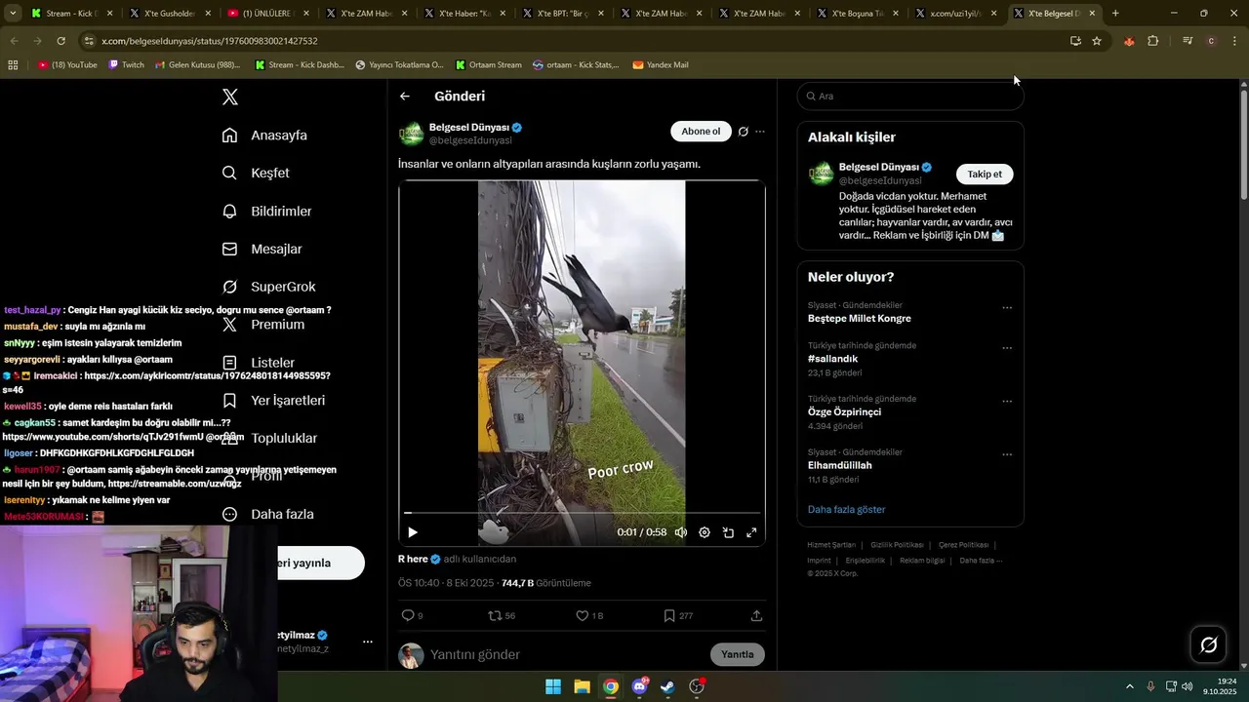The image size is (1249, 702).
Task: Click the X logo in the sidebar
Action: [x=230, y=97]
